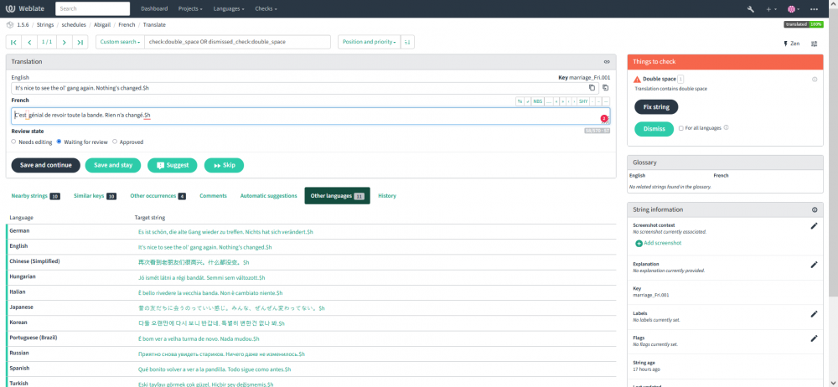Jump to the first string with the navigation arrow
This screenshot has width=838, height=387.
point(14,42)
